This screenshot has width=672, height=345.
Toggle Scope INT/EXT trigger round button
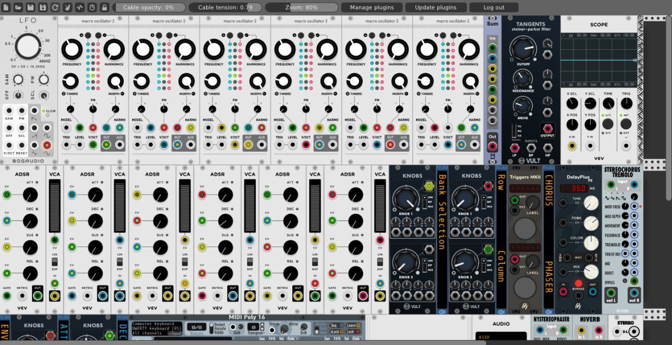pyautogui.click(x=626, y=124)
